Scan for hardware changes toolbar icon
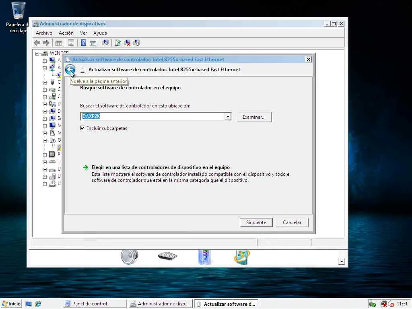 point(105,43)
